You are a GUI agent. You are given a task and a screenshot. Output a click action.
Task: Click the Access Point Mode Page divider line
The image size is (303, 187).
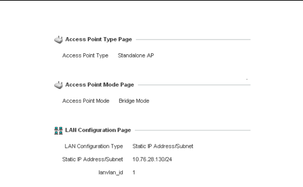point(195,85)
